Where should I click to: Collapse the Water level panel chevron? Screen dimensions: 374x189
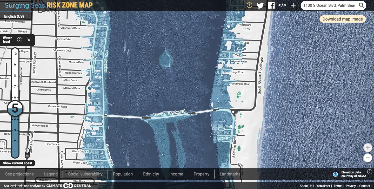pyautogui.click(x=29, y=40)
